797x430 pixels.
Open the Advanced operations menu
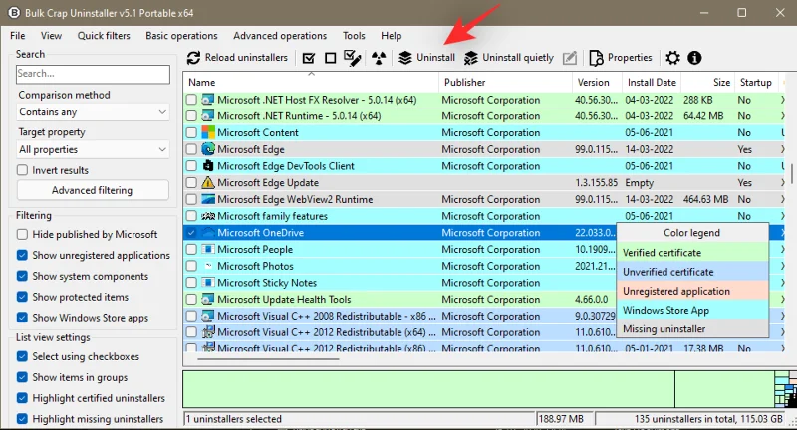coord(280,36)
